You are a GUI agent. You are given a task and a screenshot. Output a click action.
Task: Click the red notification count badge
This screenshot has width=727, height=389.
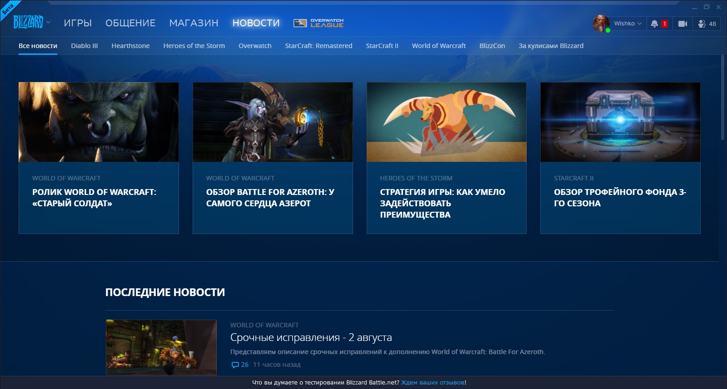coord(664,24)
